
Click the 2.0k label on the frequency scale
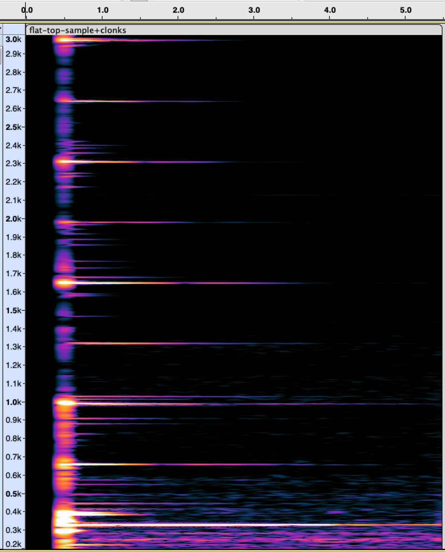(13, 219)
